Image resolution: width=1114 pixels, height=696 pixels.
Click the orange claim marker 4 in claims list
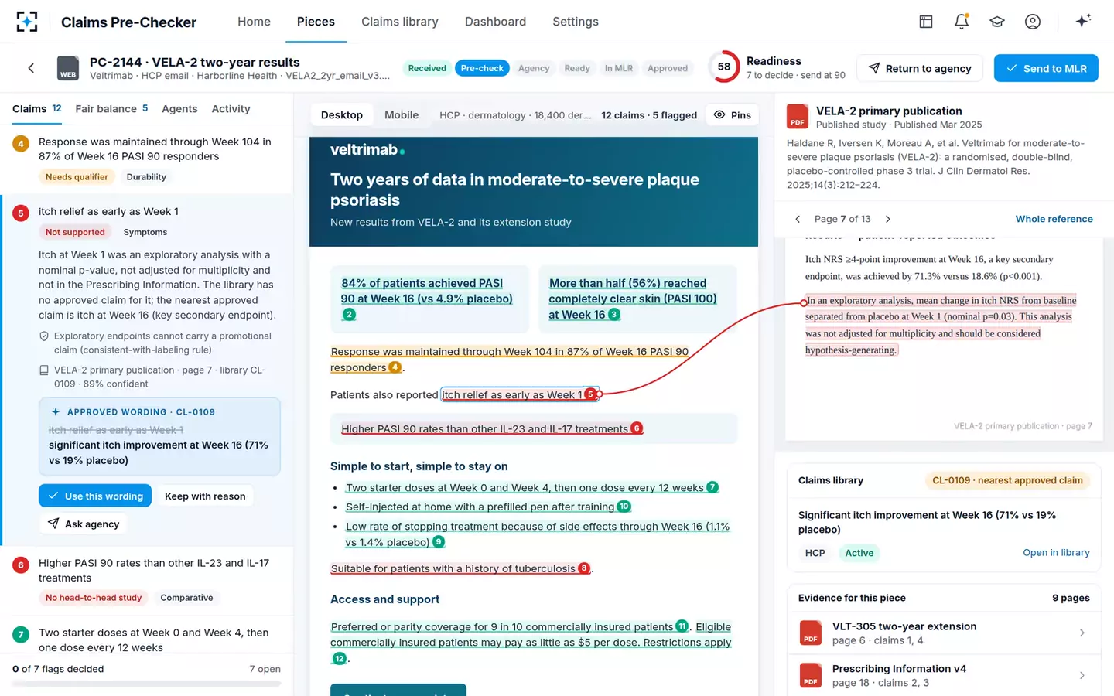point(21,143)
